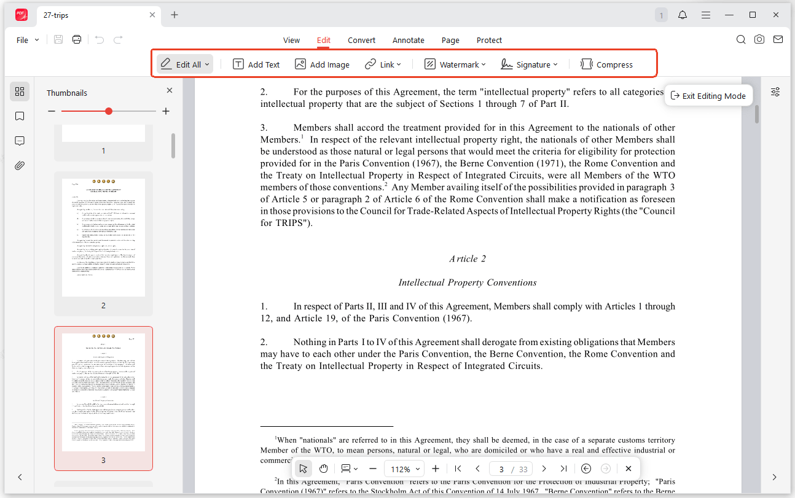Decrease thumbnail size with the minus
This screenshot has height=498, width=795.
(x=52, y=111)
